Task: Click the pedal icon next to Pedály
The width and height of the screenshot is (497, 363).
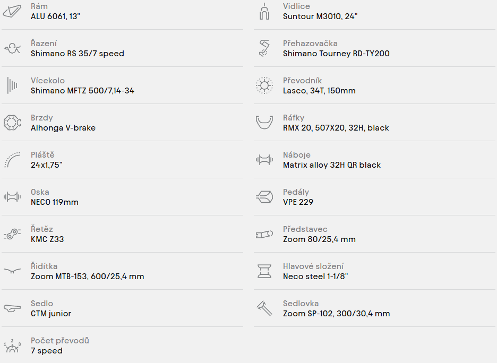Action: (264, 197)
